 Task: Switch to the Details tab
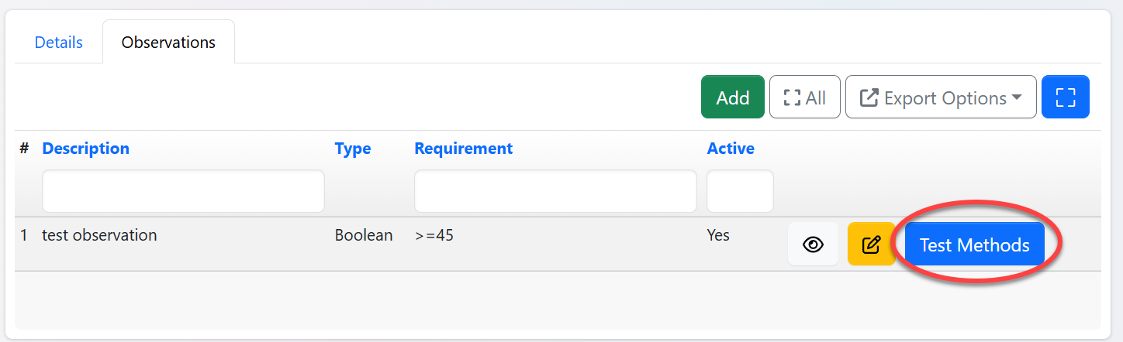point(59,43)
